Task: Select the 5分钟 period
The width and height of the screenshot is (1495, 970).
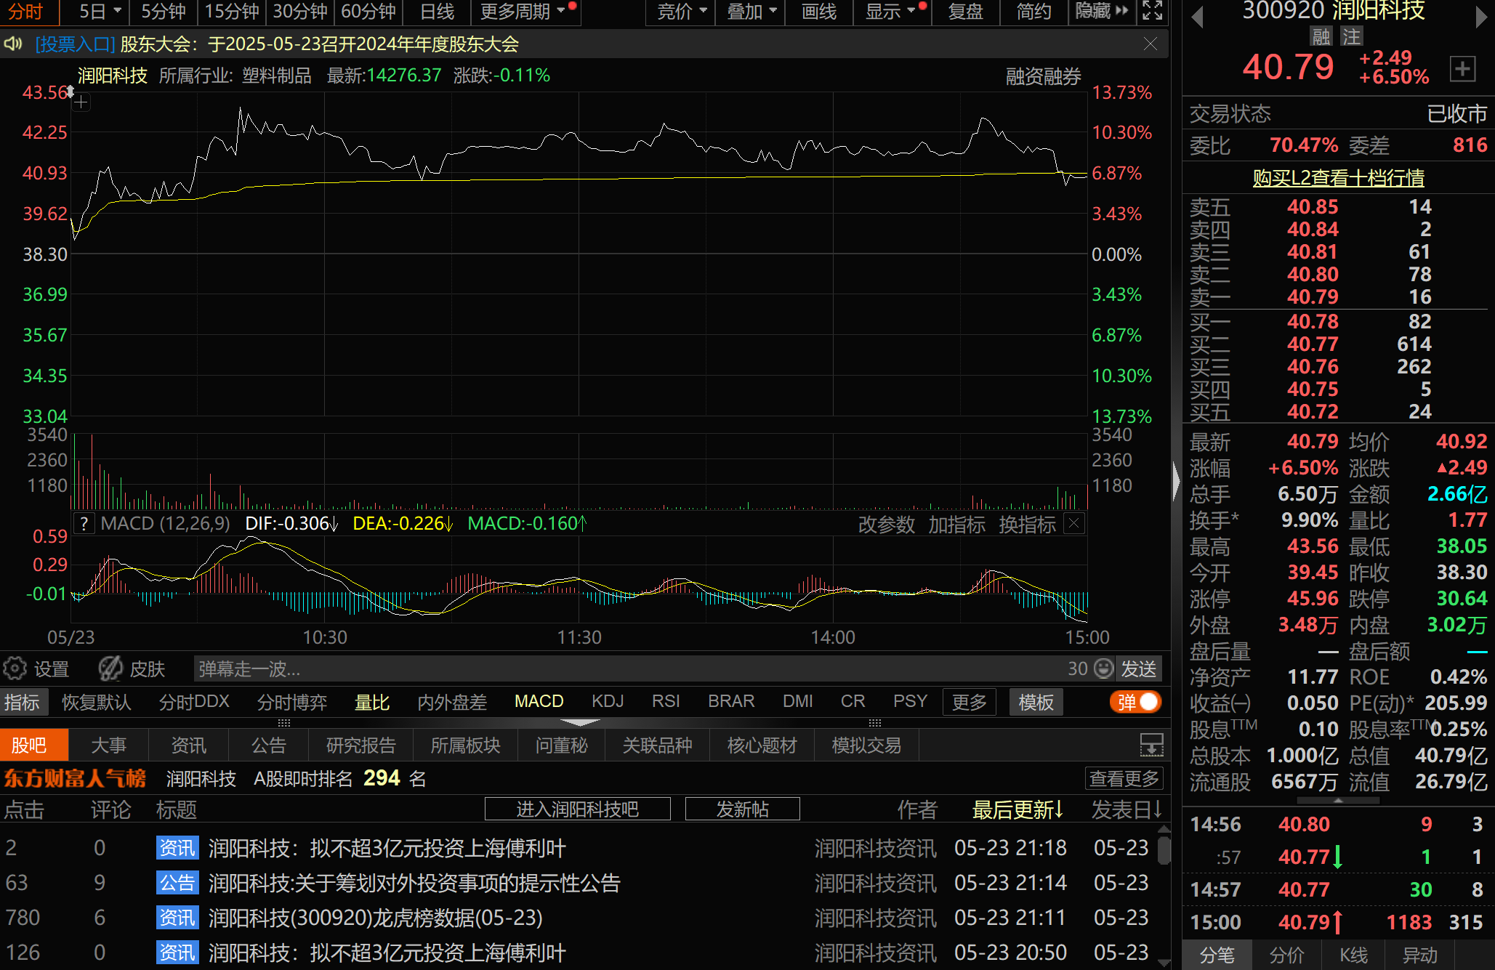Action: click(163, 12)
